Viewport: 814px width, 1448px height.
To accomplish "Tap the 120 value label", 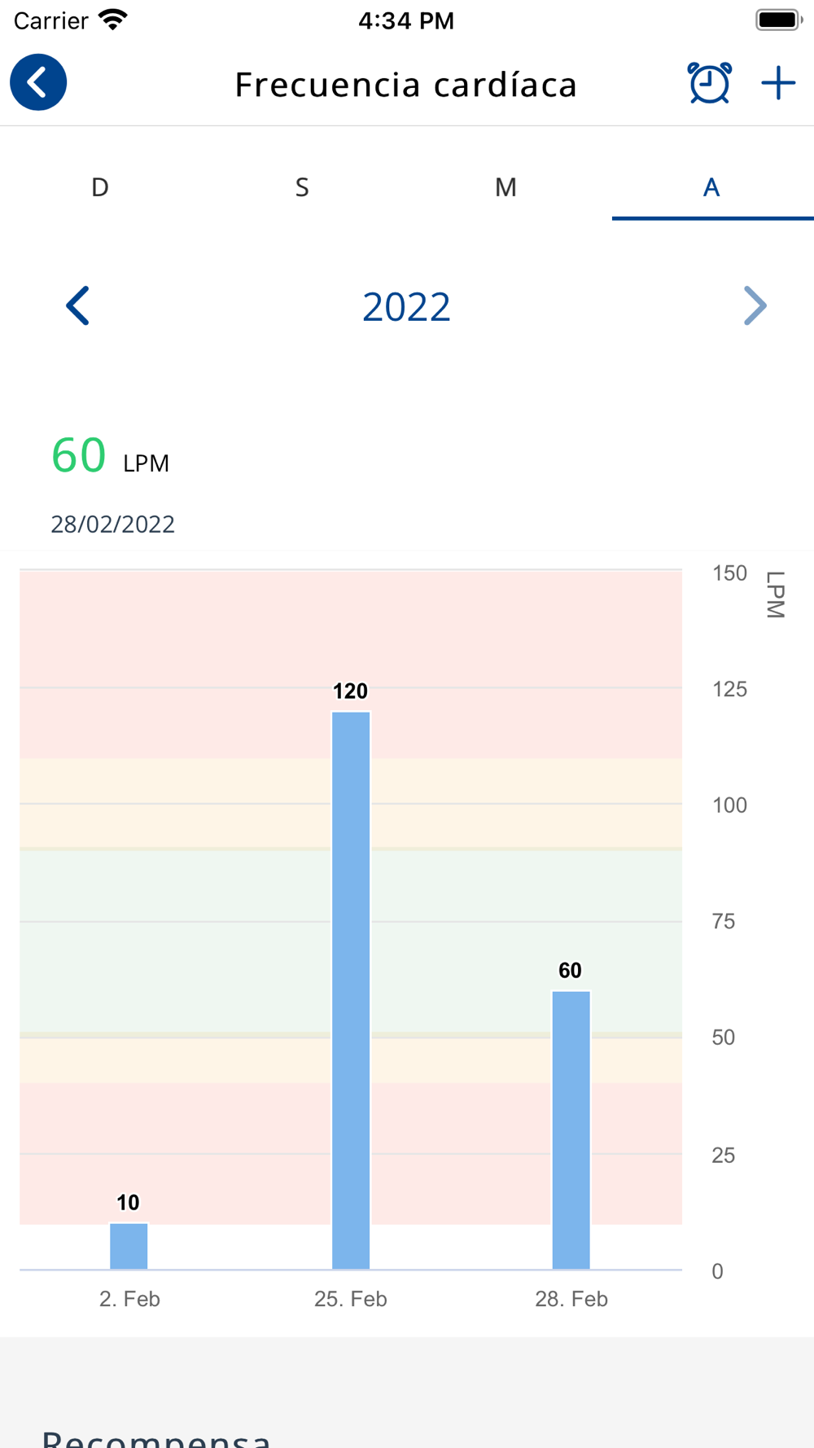I will pyautogui.click(x=350, y=691).
